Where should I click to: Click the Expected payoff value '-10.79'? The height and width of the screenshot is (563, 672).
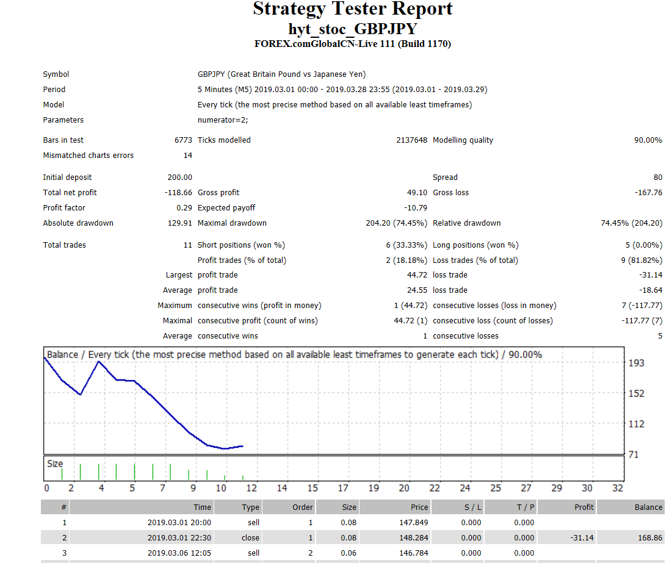pyautogui.click(x=416, y=208)
